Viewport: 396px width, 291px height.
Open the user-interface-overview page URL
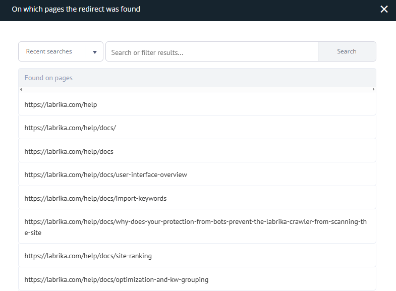105,174
